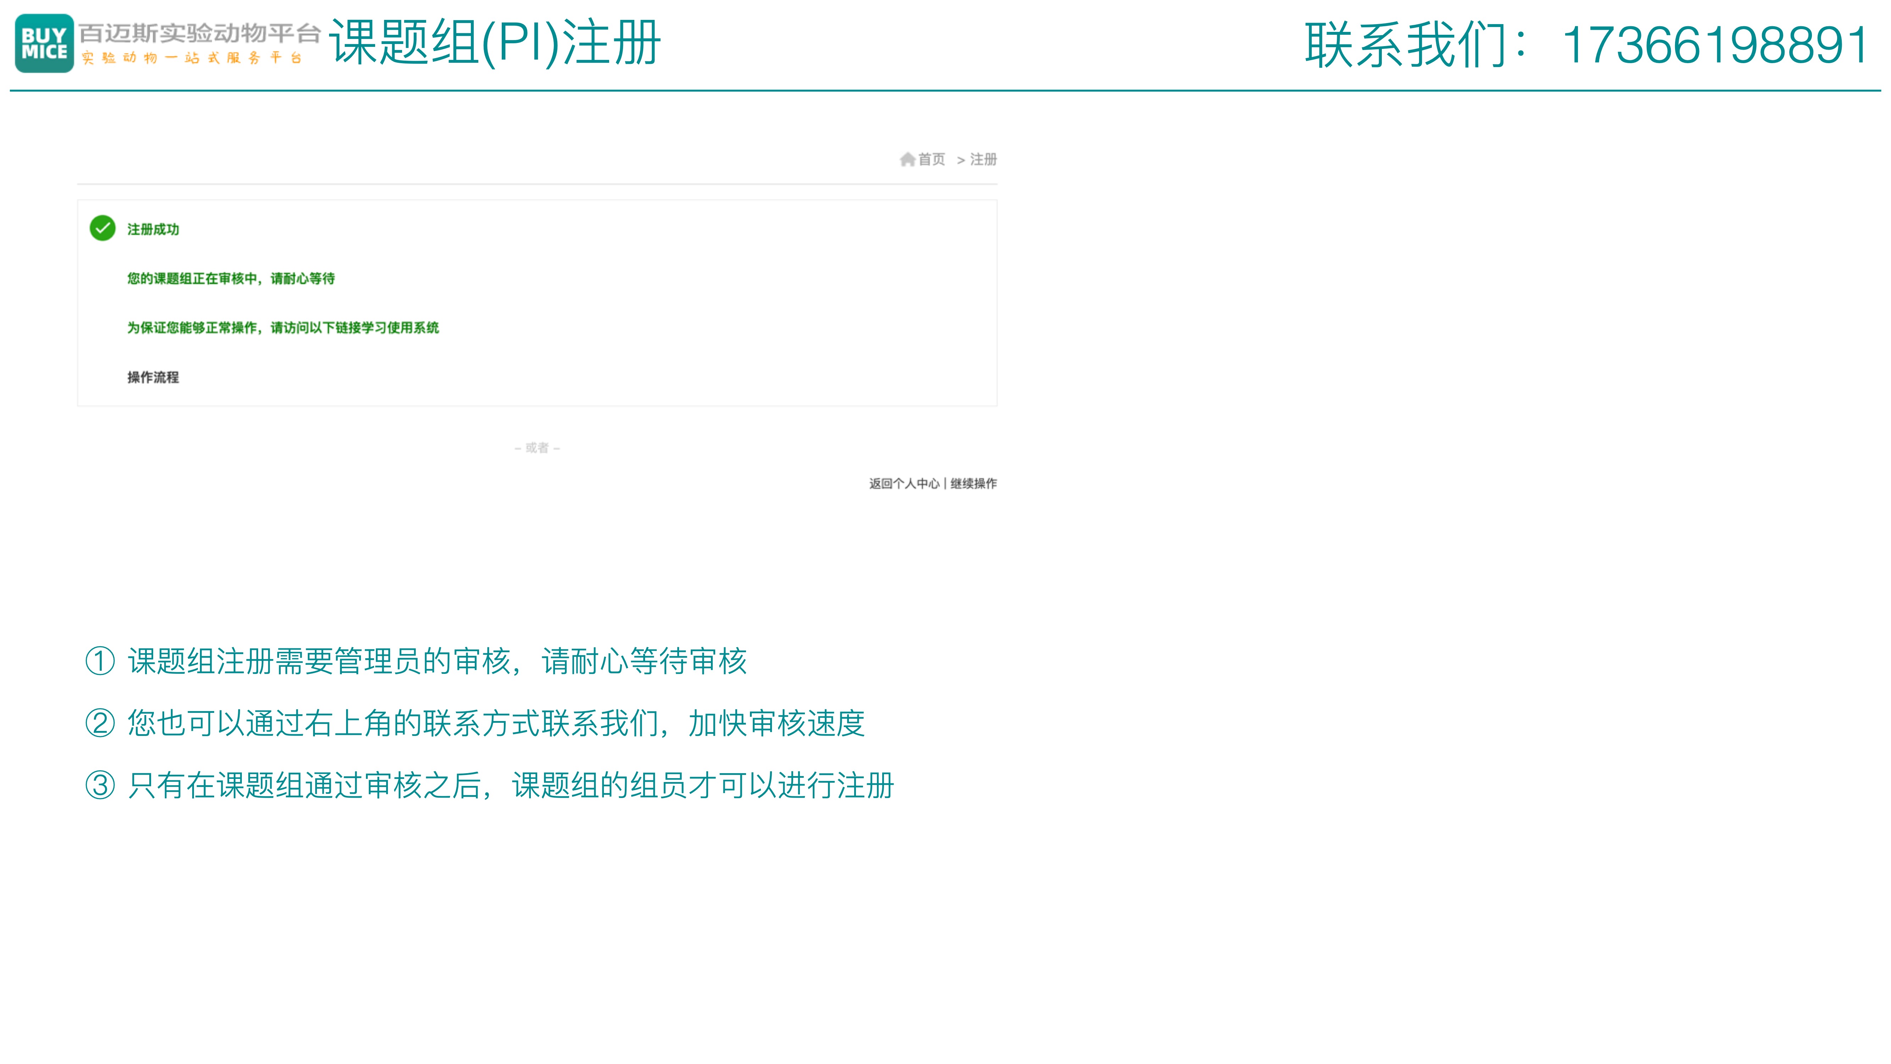
Task: Click the BUY MICE logo icon
Action: [45, 43]
